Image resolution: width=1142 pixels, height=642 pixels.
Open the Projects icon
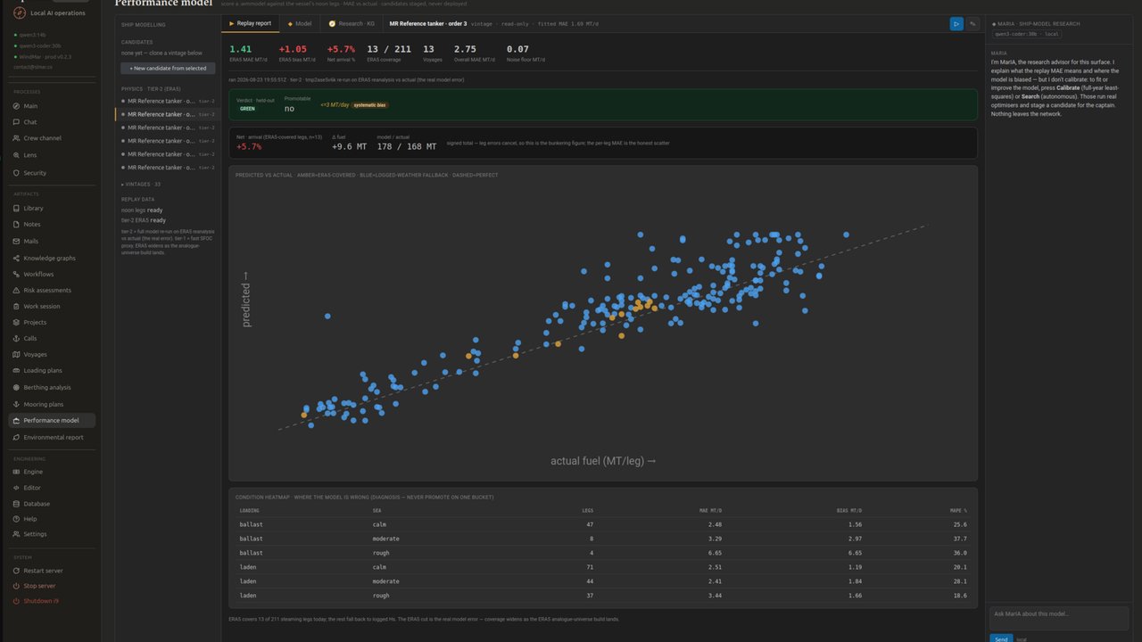16,322
